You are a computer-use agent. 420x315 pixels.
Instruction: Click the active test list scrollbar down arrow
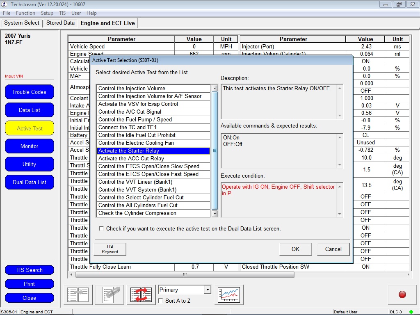214,213
